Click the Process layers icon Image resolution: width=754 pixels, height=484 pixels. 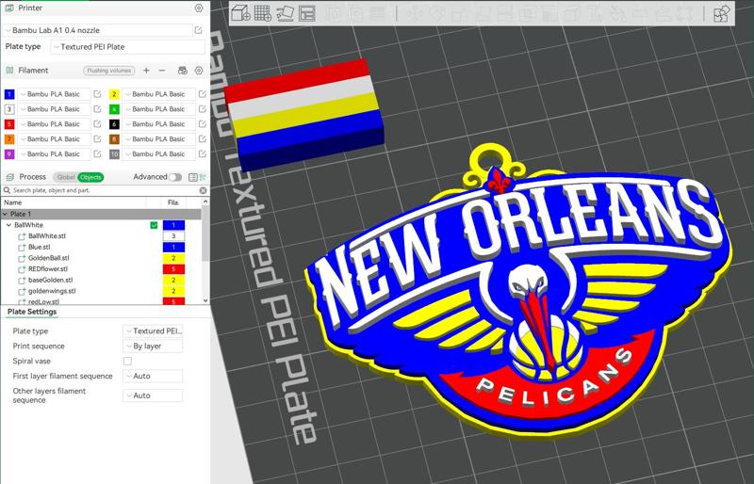(9, 177)
